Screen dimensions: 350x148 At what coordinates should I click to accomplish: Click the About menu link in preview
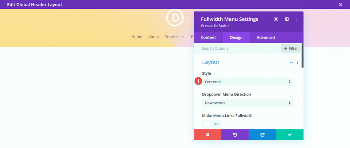(153, 37)
